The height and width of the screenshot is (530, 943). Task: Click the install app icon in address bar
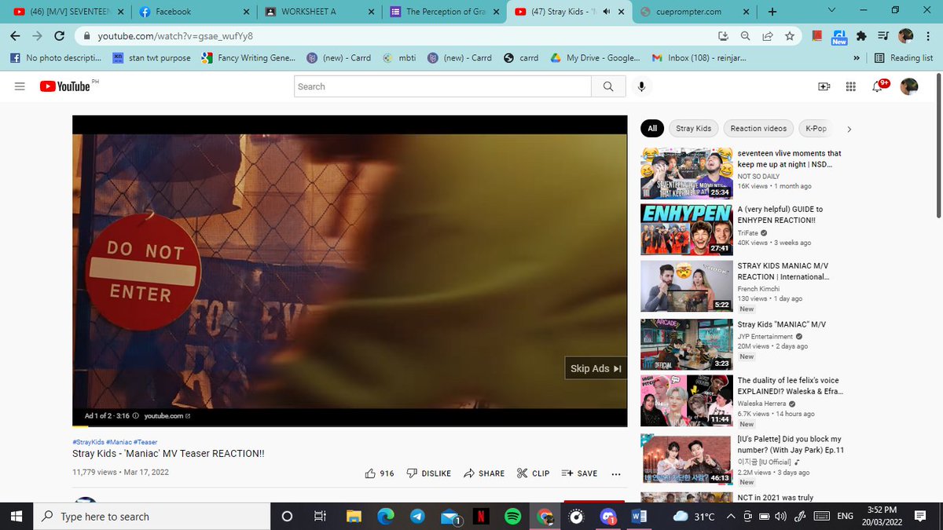[723, 35]
